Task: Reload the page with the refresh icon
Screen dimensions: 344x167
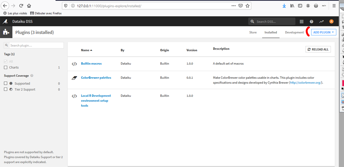Action: pos(21,6)
